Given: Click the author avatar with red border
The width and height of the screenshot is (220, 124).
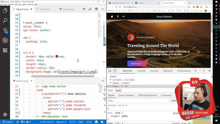Looking at the screenshot, I should coord(131,37).
